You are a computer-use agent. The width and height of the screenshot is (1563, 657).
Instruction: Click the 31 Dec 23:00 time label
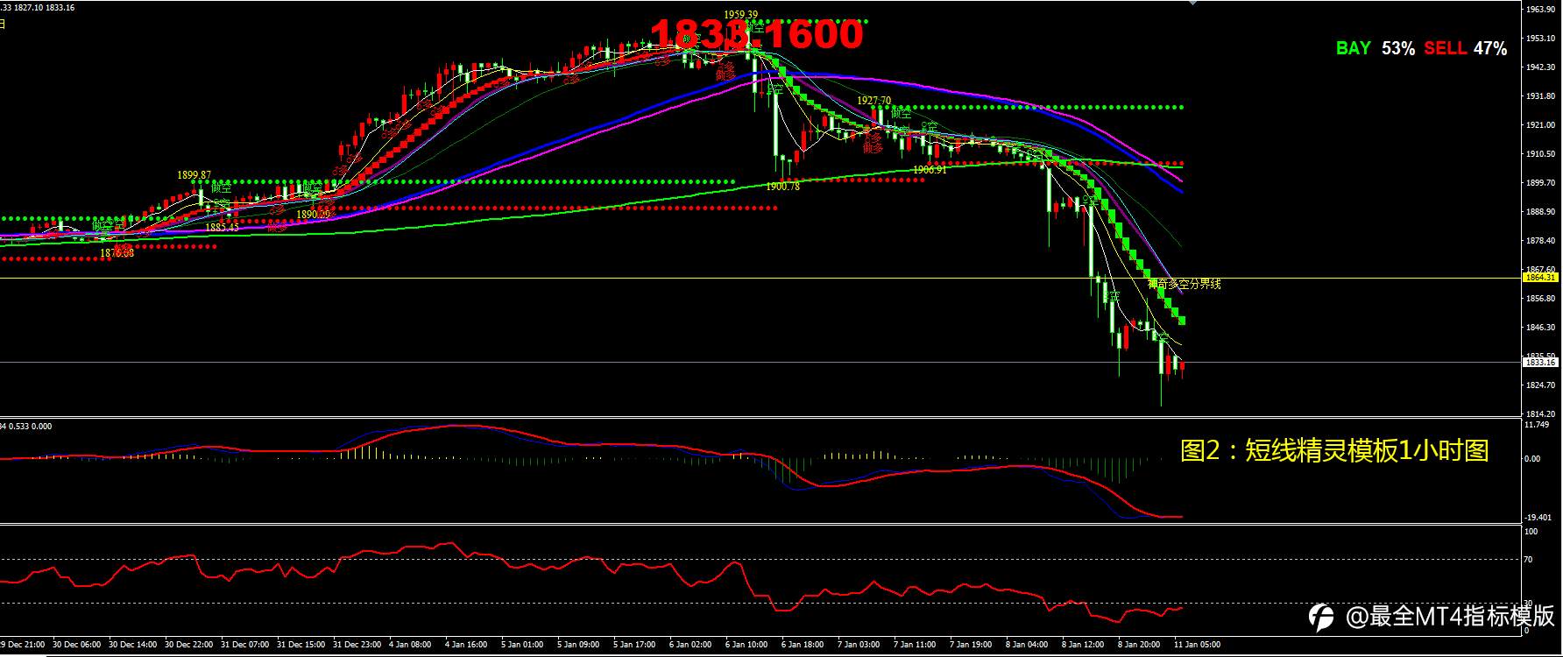point(357,645)
